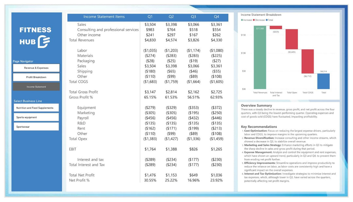Click the Income Statement Items column header
The image size is (353, 202).
tap(104, 17)
